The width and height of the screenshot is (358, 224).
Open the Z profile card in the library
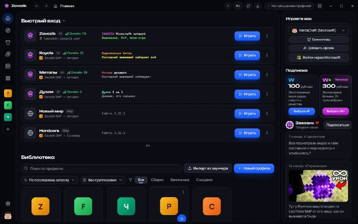tap(40, 205)
